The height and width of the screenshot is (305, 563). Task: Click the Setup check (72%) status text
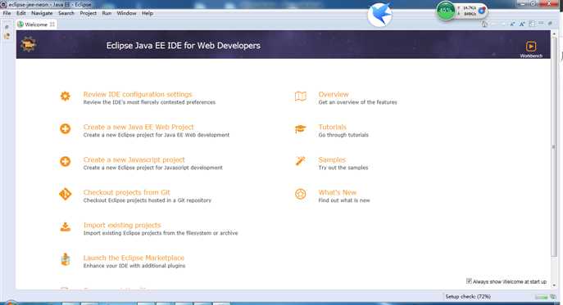(468, 297)
